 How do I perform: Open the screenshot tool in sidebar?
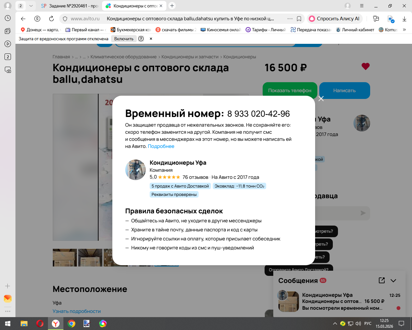click(8, 70)
